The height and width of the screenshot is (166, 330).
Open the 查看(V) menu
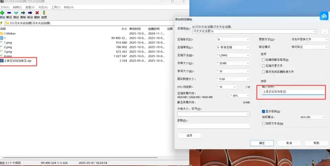point(30,7)
